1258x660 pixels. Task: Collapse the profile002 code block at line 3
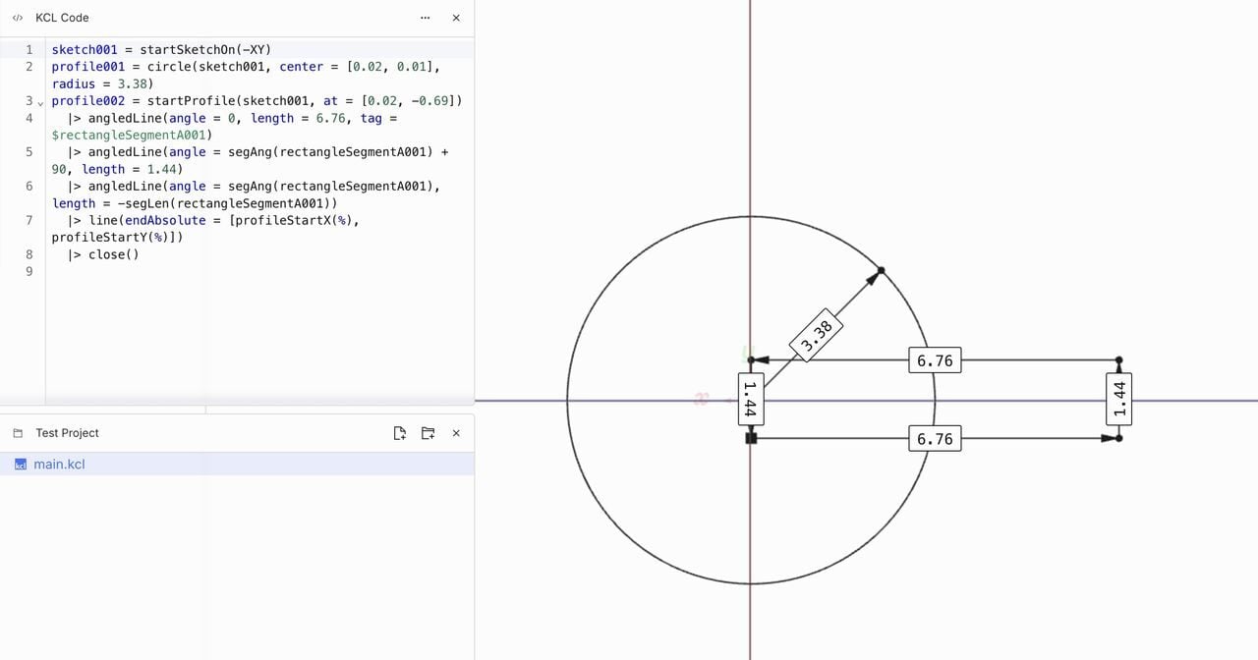coord(40,102)
